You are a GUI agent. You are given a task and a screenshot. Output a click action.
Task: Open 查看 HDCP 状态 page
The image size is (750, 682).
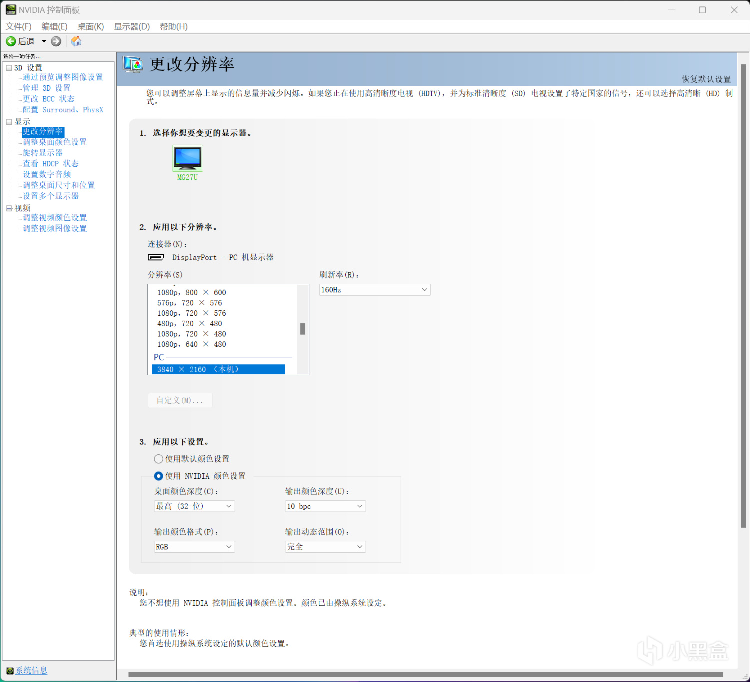tap(51, 164)
